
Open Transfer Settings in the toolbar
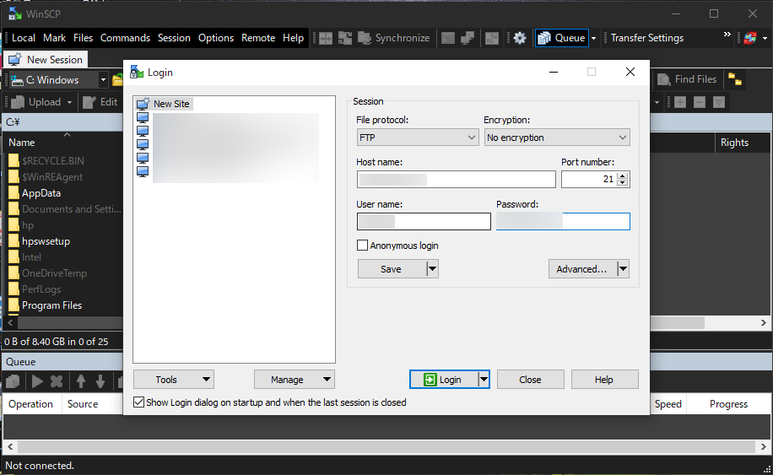coord(646,38)
